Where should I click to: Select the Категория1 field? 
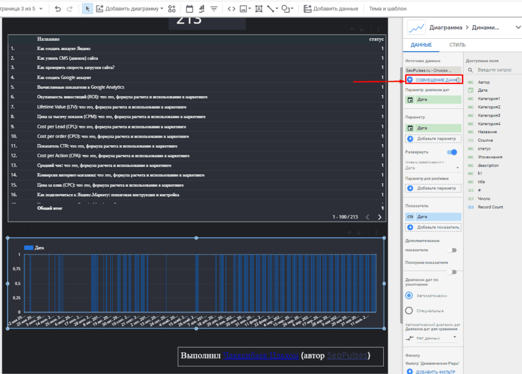[x=489, y=99]
